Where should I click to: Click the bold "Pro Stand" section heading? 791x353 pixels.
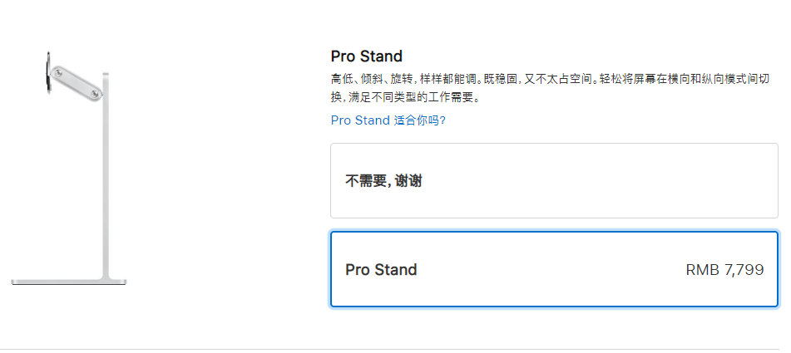coord(366,56)
